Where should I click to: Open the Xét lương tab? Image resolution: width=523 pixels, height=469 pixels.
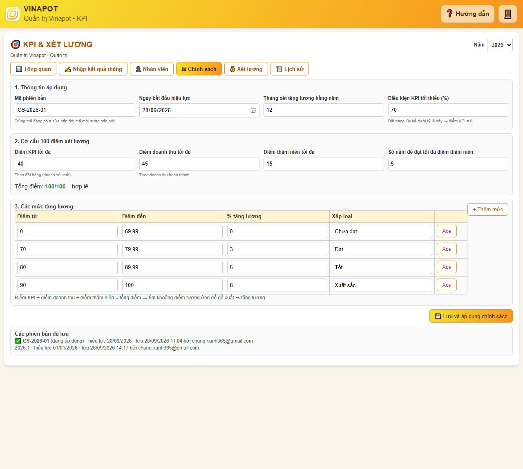tap(246, 69)
